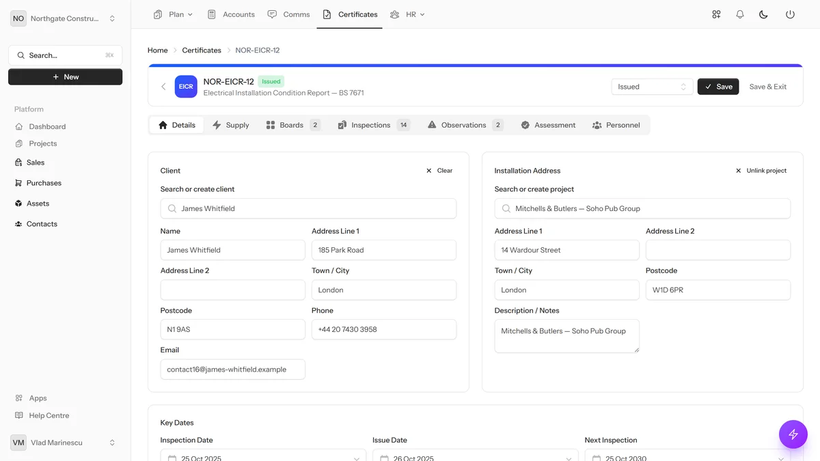Image resolution: width=820 pixels, height=461 pixels.
Task: Click installation Address Line 1 field
Action: pos(567,250)
